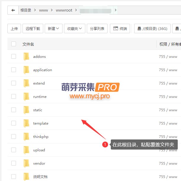The image size is (181, 181).
Task: Go to wwwroot breadcrumb item
Action: [64, 10]
